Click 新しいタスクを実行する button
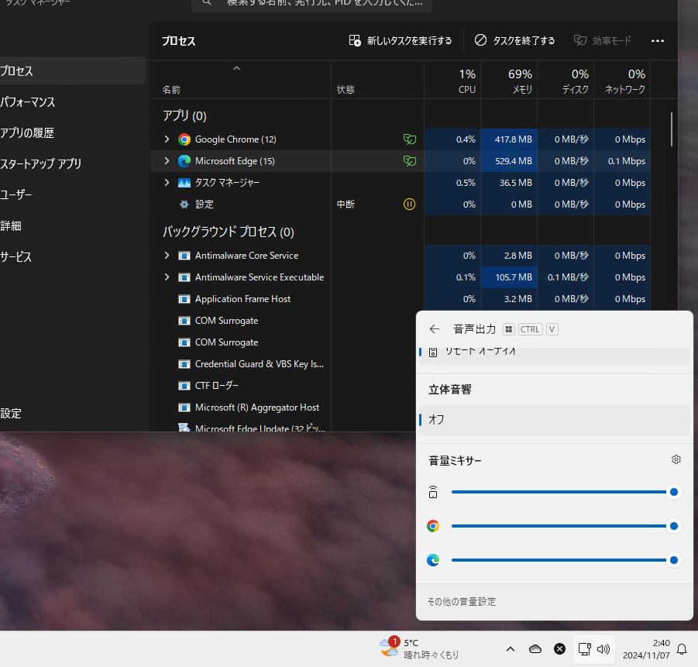The image size is (698, 667). (400, 40)
